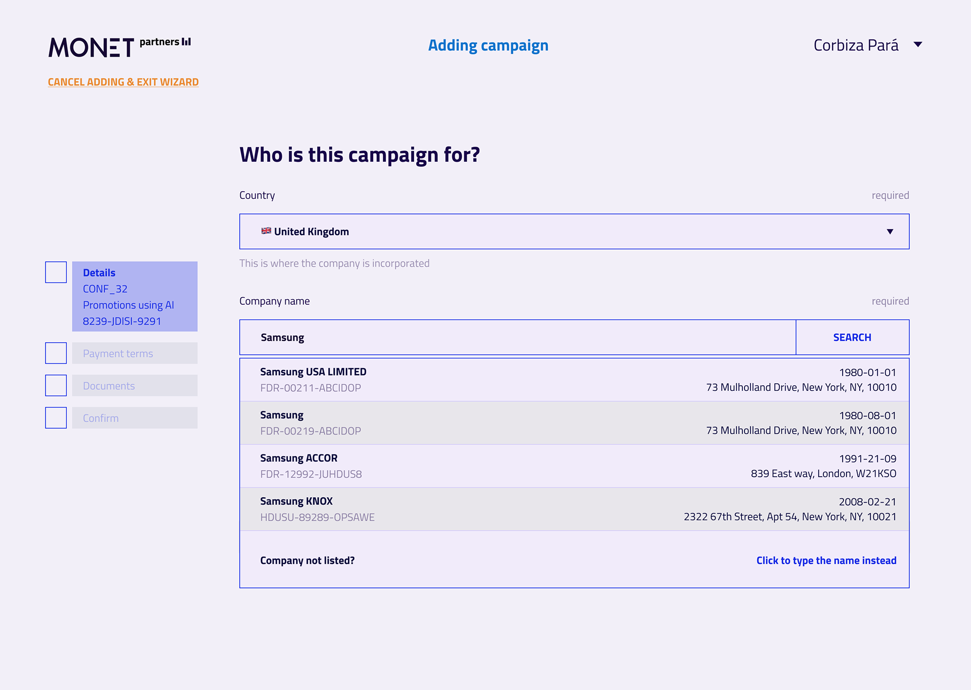Click the 'Adding campaign' page title
971x690 pixels.
pos(488,45)
